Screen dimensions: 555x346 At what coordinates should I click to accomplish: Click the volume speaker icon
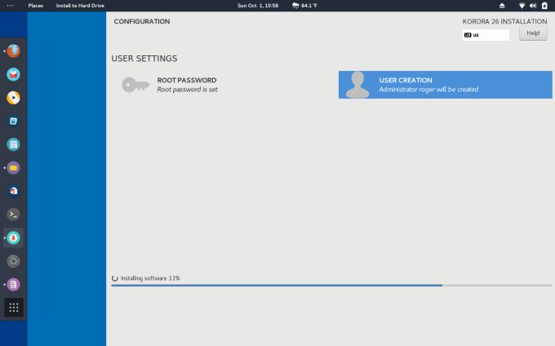click(x=533, y=6)
